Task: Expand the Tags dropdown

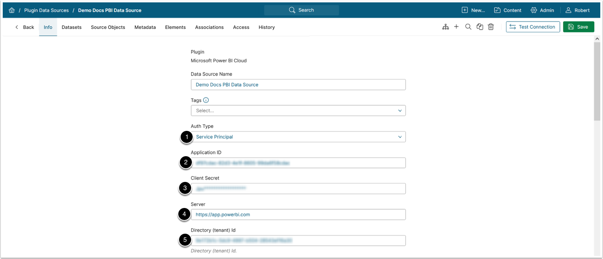Action: coord(298,111)
